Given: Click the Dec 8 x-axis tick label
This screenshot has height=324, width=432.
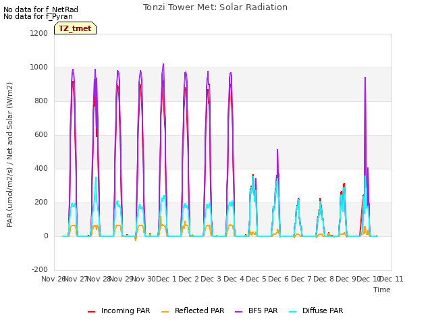Looking at the screenshot, I should pos(323,279).
